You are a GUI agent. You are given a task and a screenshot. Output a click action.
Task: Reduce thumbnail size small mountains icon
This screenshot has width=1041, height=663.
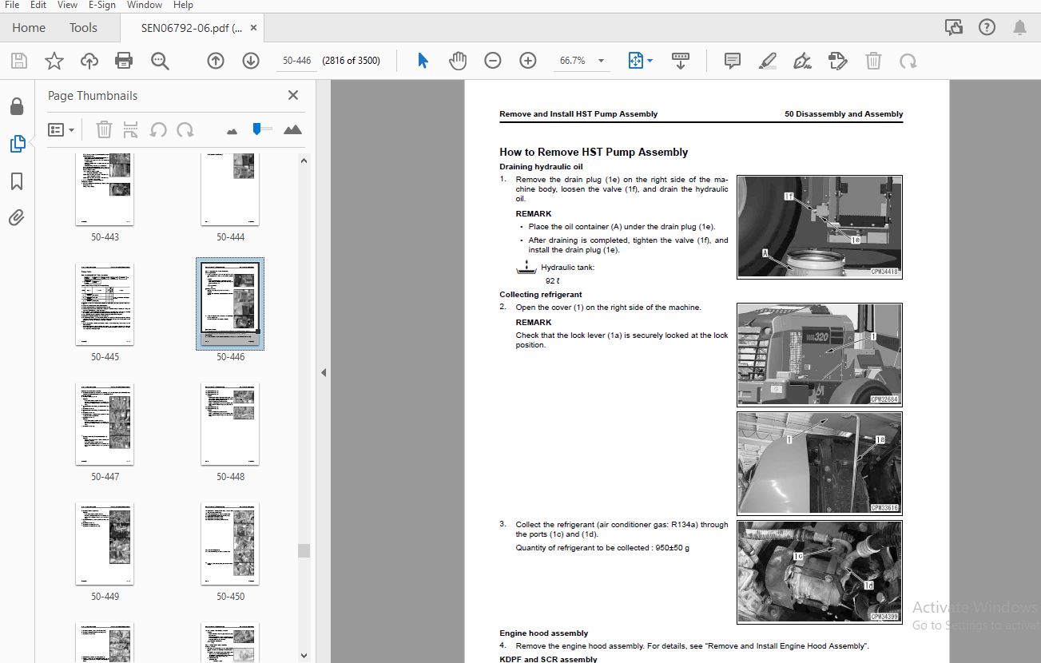pyautogui.click(x=232, y=130)
